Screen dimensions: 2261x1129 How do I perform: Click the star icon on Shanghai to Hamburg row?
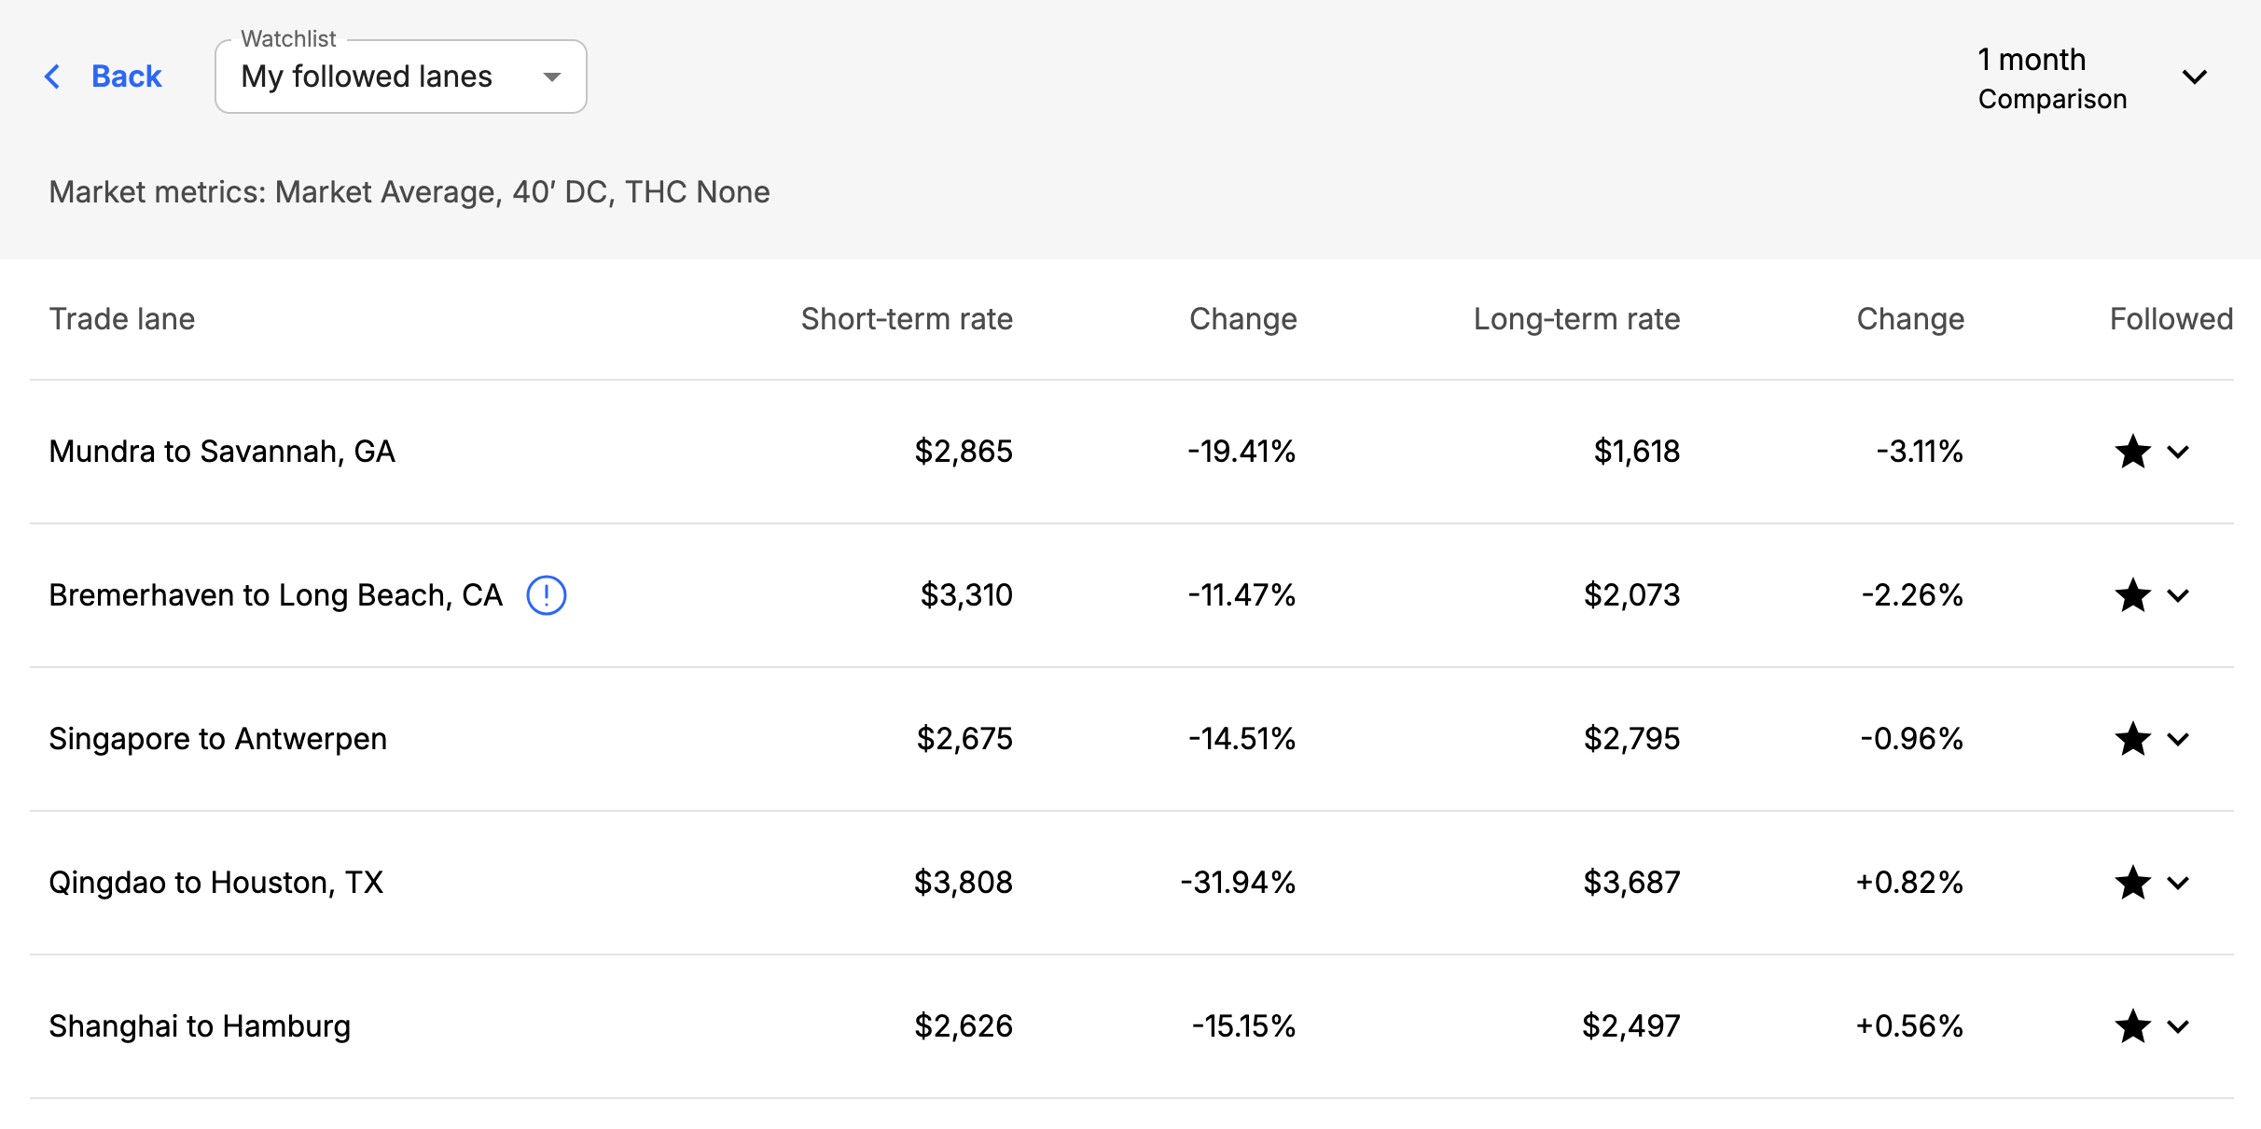coord(2132,1026)
